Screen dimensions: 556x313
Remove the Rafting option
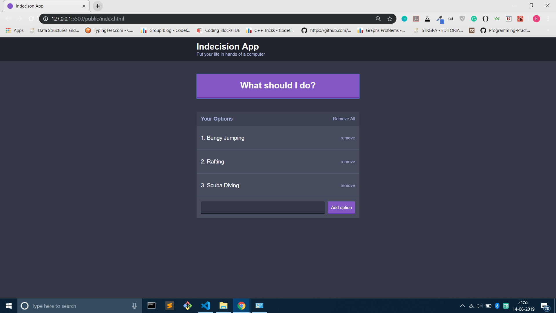click(x=348, y=162)
